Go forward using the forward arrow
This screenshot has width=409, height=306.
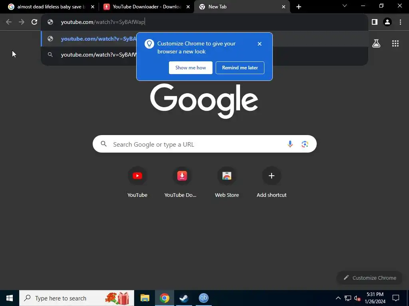(x=22, y=22)
